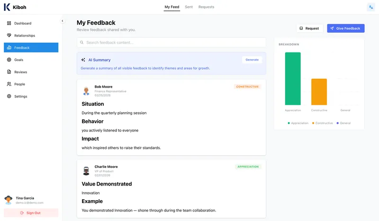The height and width of the screenshot is (221, 379).
Task: Click Tina Garcia's profile avatar
Action: pos(9,200)
